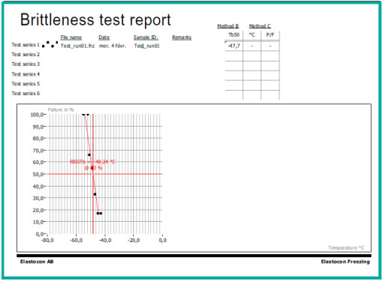Select the File name column header
Viewport: 383px width, 281px height.
(x=71, y=37)
